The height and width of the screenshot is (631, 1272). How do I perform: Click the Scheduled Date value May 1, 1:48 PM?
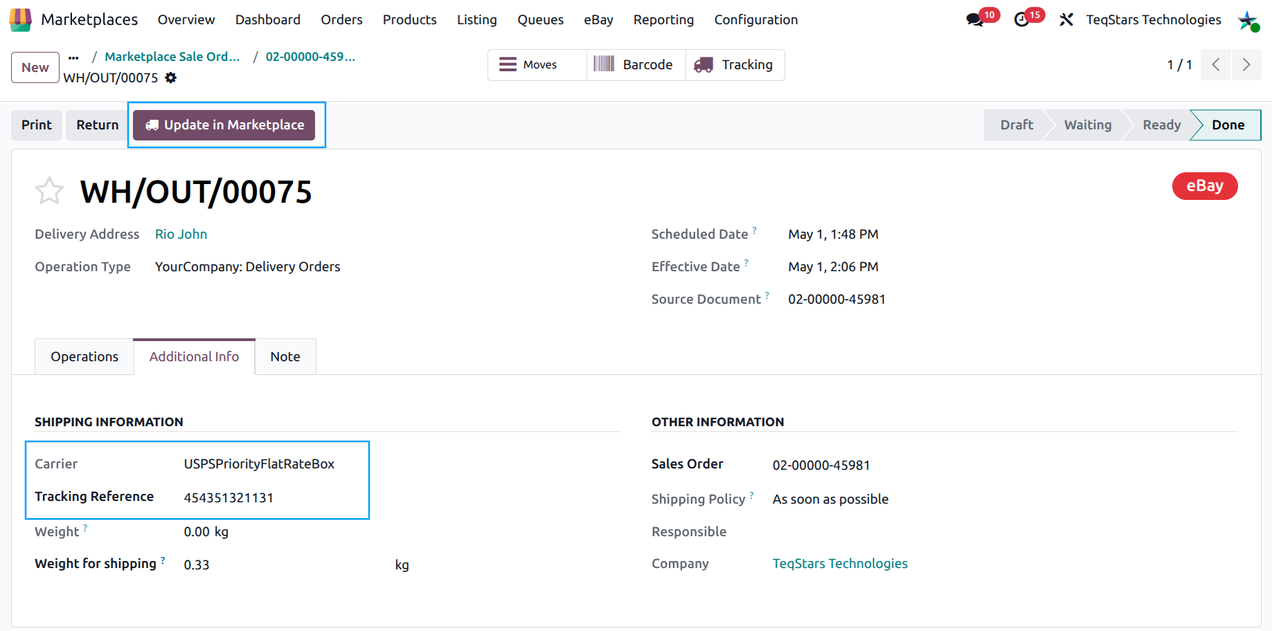tap(833, 235)
